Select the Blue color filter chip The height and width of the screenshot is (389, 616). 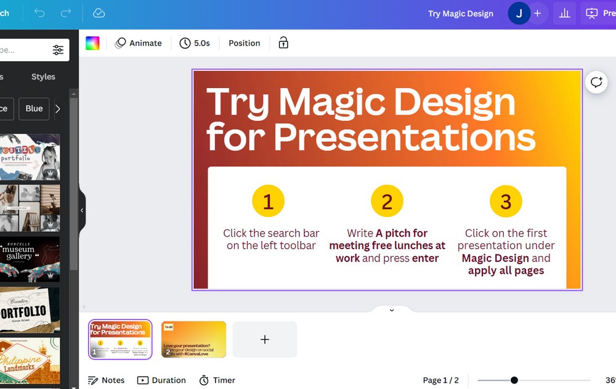pyautogui.click(x=34, y=109)
